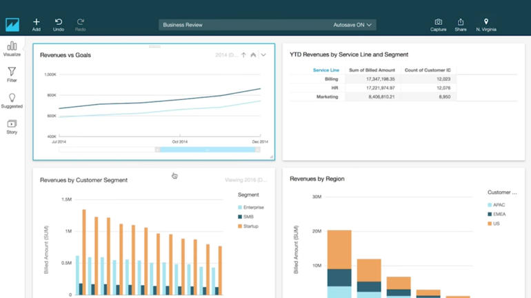The width and height of the screenshot is (531, 298).
Task: Click the Business Review analysis name field
Action: 241,25
